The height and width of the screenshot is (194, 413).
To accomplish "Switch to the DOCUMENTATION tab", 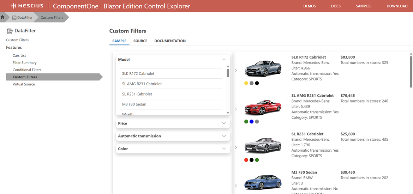I will pos(170,41).
